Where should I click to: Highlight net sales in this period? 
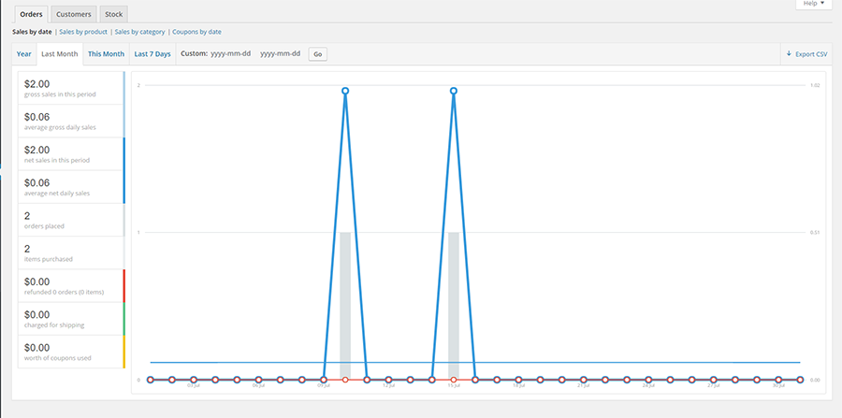click(71, 154)
